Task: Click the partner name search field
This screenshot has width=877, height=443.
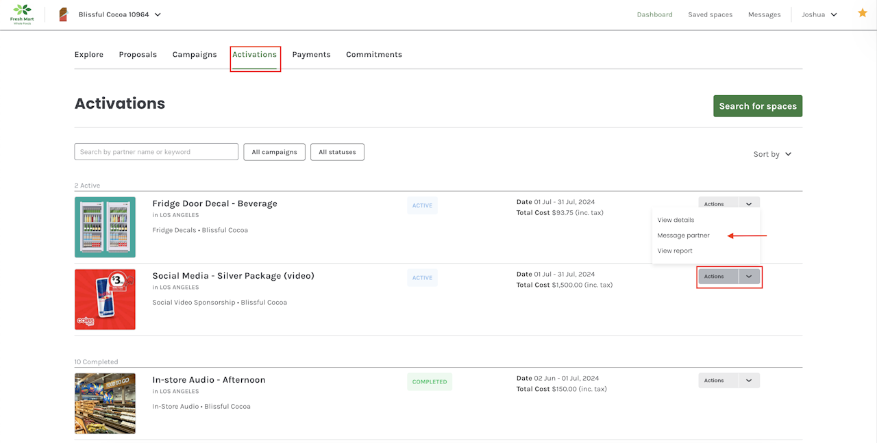Action: click(x=156, y=152)
